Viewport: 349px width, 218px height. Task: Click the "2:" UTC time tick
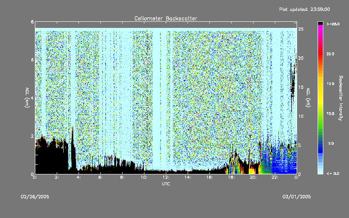tap(57, 177)
